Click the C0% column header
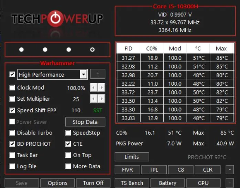The image size is (240, 188). pyautogui.click(x=152, y=48)
